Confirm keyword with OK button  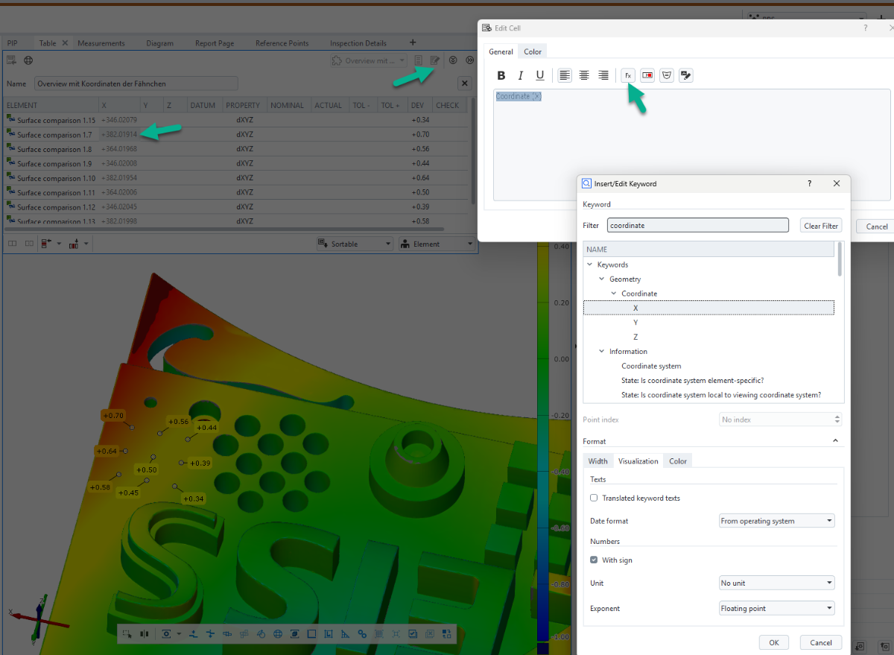pyautogui.click(x=773, y=642)
